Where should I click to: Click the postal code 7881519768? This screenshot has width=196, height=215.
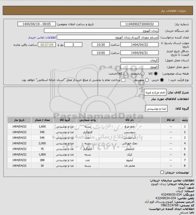[x=169, y=205]
